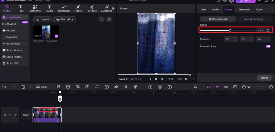Click the mirror flip icon

(116, 87)
